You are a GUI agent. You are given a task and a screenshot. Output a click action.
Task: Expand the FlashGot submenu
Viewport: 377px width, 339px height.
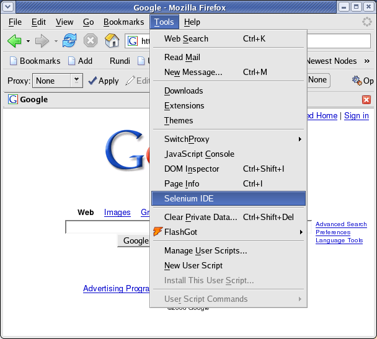(228, 232)
